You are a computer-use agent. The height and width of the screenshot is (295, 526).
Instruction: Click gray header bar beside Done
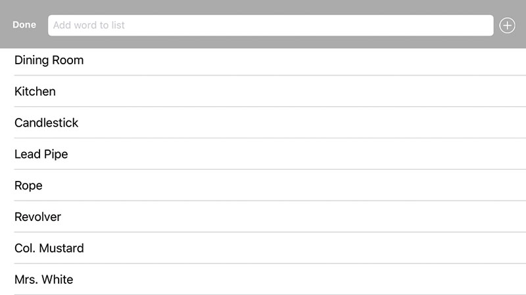pos(42,41)
